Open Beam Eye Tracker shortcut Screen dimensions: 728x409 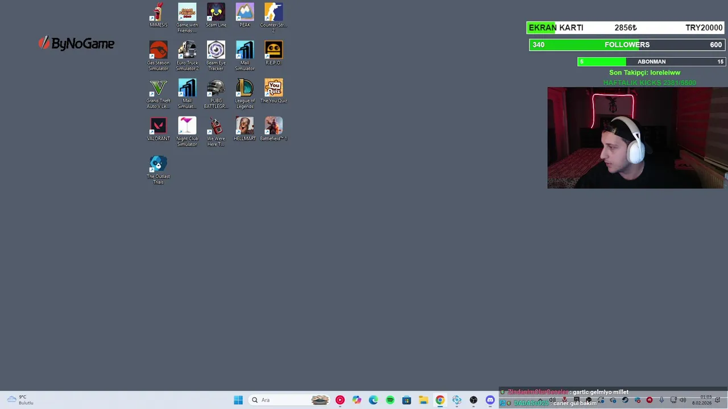coord(216,56)
